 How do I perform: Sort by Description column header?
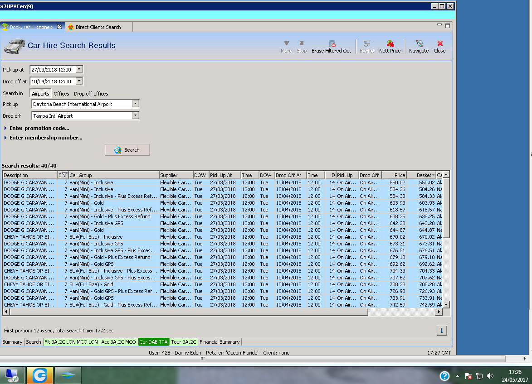click(30, 175)
